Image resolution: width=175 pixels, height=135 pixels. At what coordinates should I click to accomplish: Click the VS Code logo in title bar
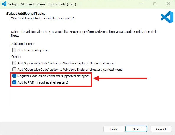pos(4,4)
